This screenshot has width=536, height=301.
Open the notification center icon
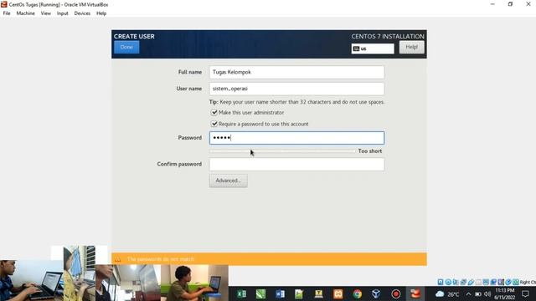[x=525, y=293]
